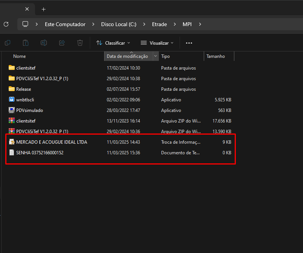The image size is (303, 253).
Task: Select SENHA 03752166000152 text document
Action: click(x=40, y=153)
